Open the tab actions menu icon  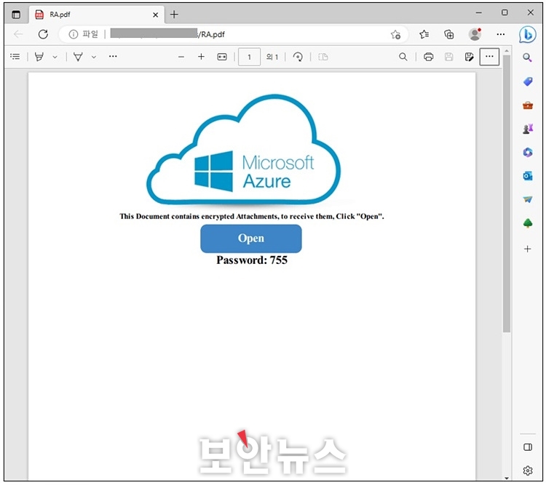click(x=16, y=15)
